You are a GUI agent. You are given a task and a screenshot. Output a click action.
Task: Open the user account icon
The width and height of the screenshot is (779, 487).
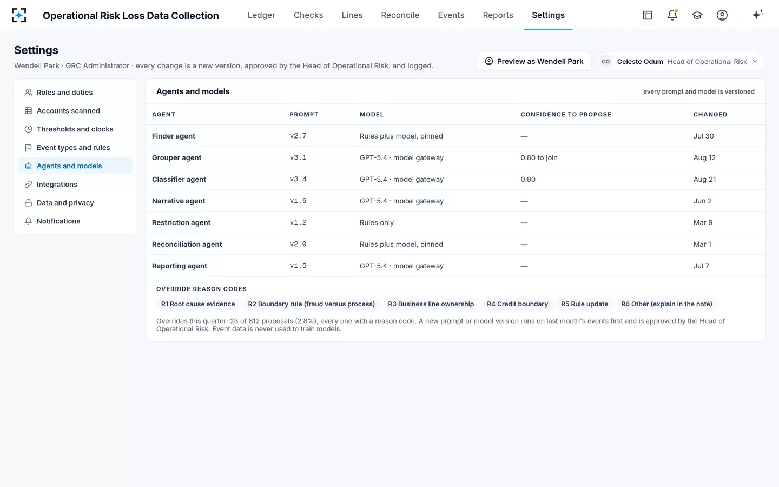722,15
